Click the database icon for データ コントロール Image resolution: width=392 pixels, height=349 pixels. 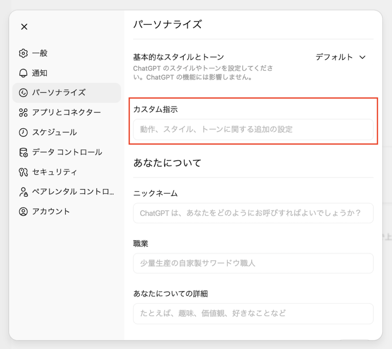(23, 153)
